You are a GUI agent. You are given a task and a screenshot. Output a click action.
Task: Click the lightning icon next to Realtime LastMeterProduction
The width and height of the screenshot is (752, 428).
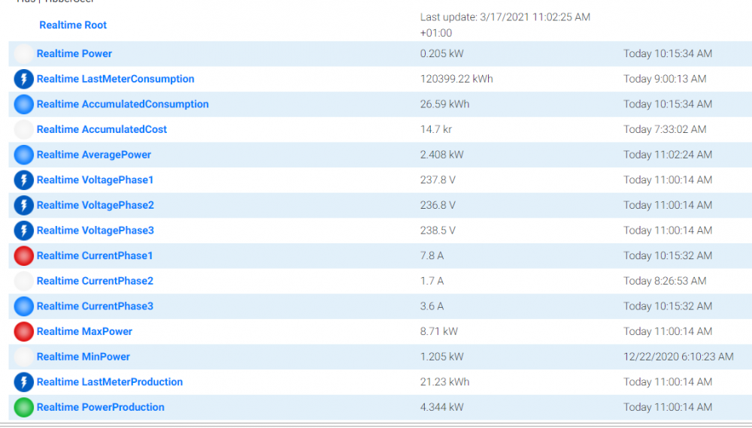tap(24, 382)
